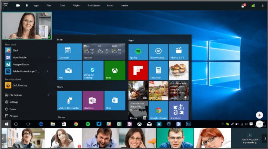The image size is (268, 149).
Task: Toggle the webcam camera icon in Newrow toolbar
Action: coord(18,6)
